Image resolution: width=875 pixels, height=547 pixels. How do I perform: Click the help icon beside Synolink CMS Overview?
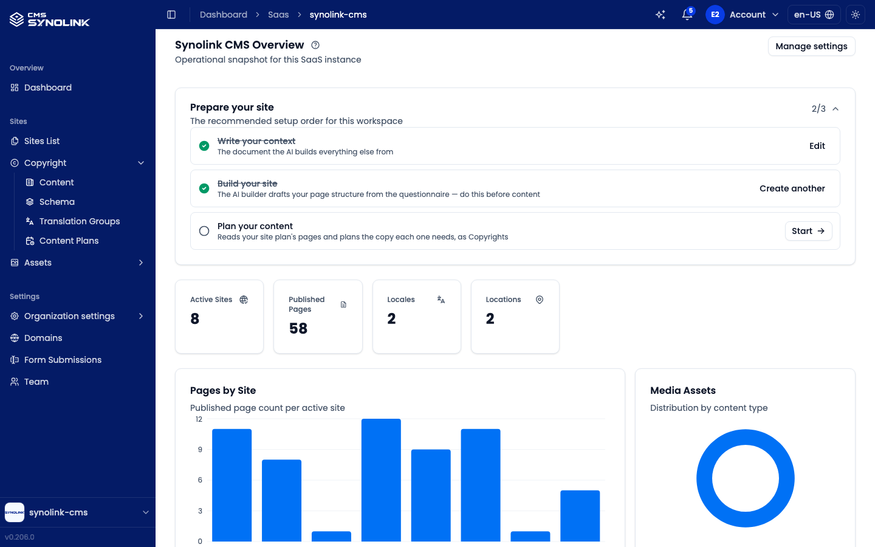coord(315,45)
